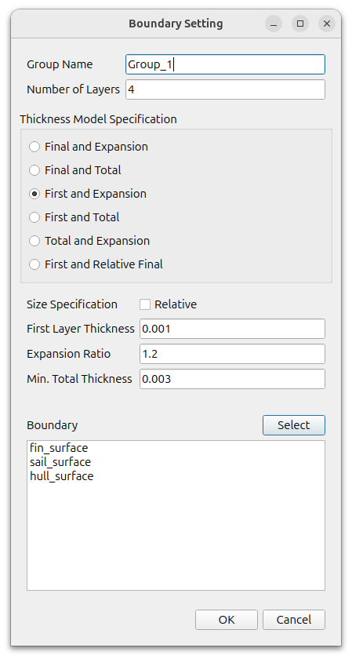Select First and Relative Final option
The height and width of the screenshot is (659, 352).
click(x=96, y=264)
